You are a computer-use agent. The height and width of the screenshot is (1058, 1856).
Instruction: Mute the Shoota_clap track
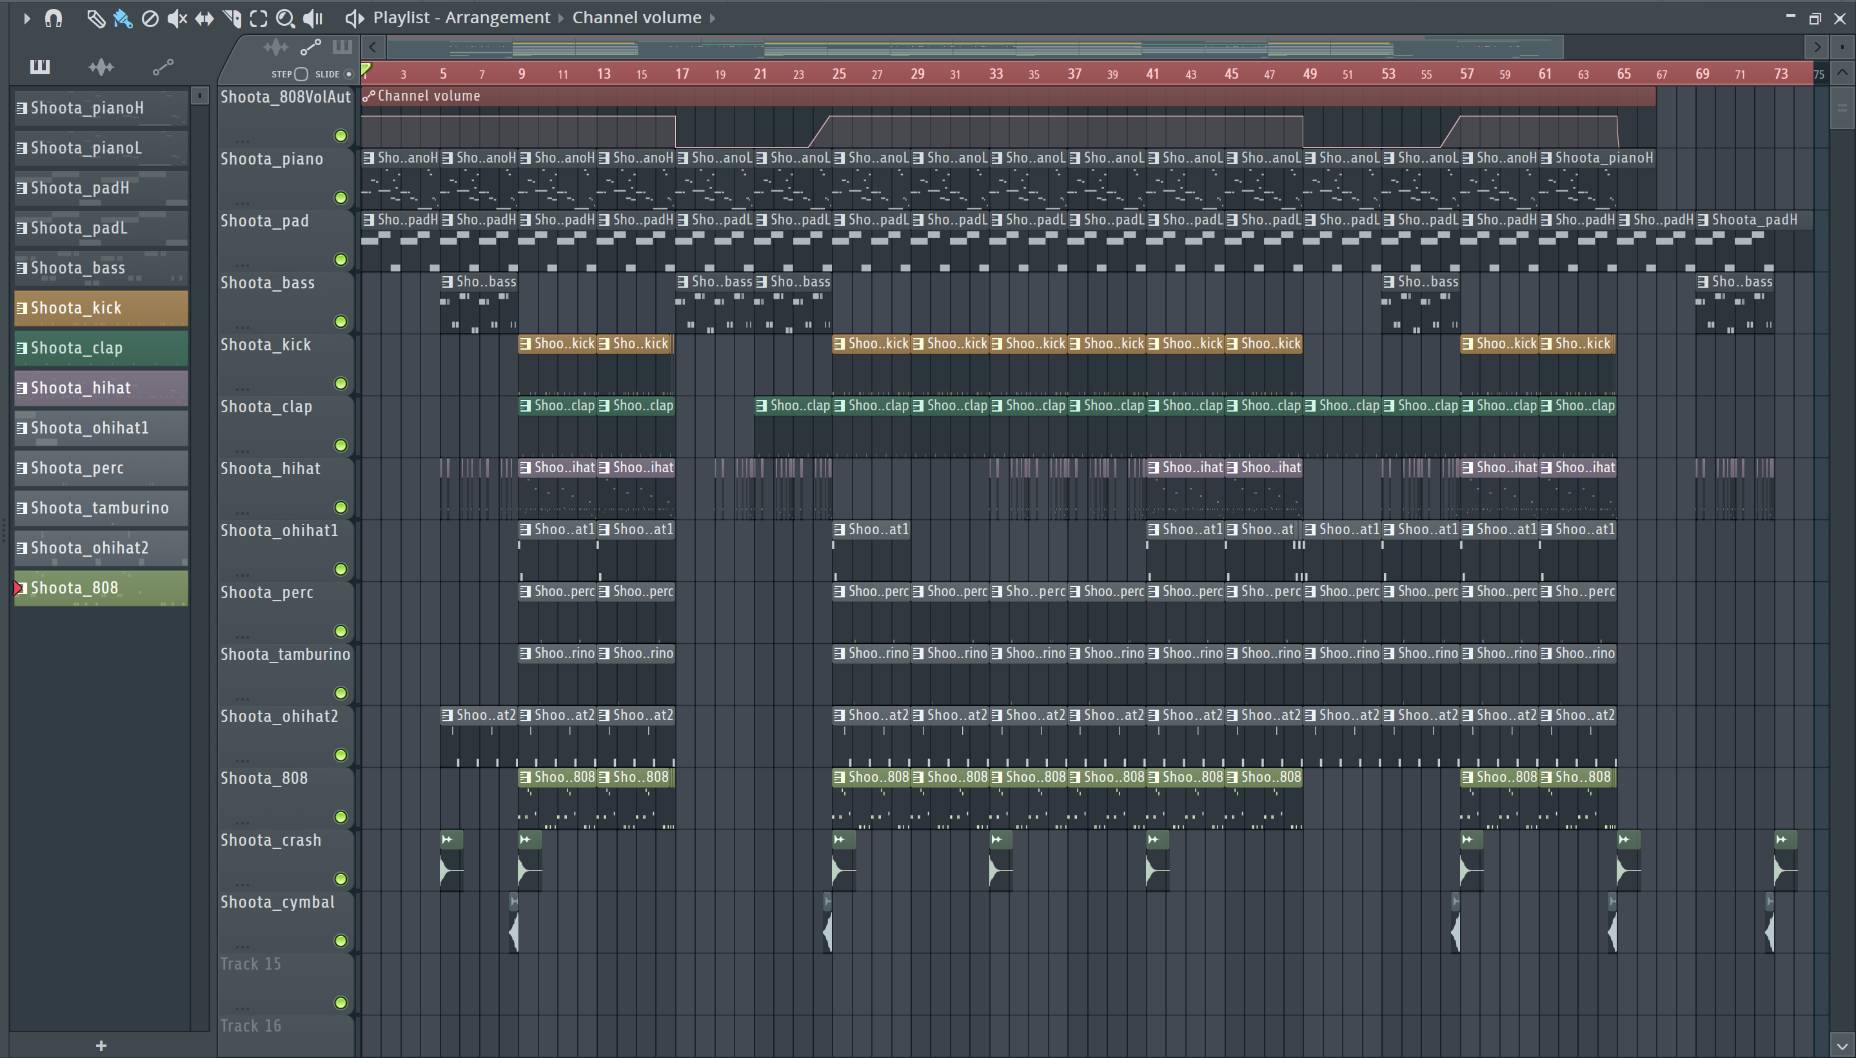340,445
